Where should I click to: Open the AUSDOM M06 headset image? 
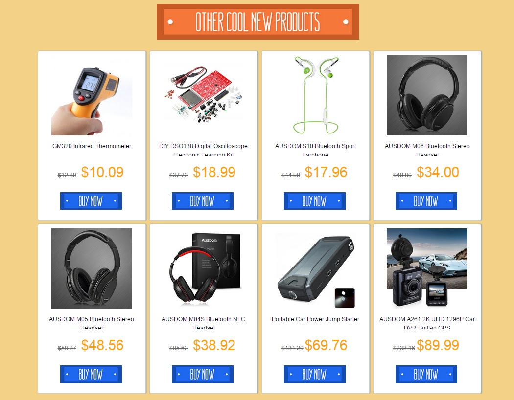[427, 95]
